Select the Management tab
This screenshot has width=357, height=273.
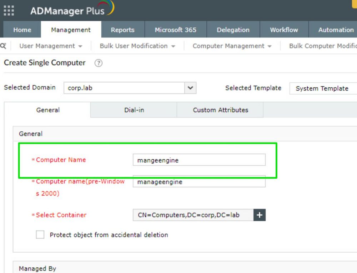[71, 30]
